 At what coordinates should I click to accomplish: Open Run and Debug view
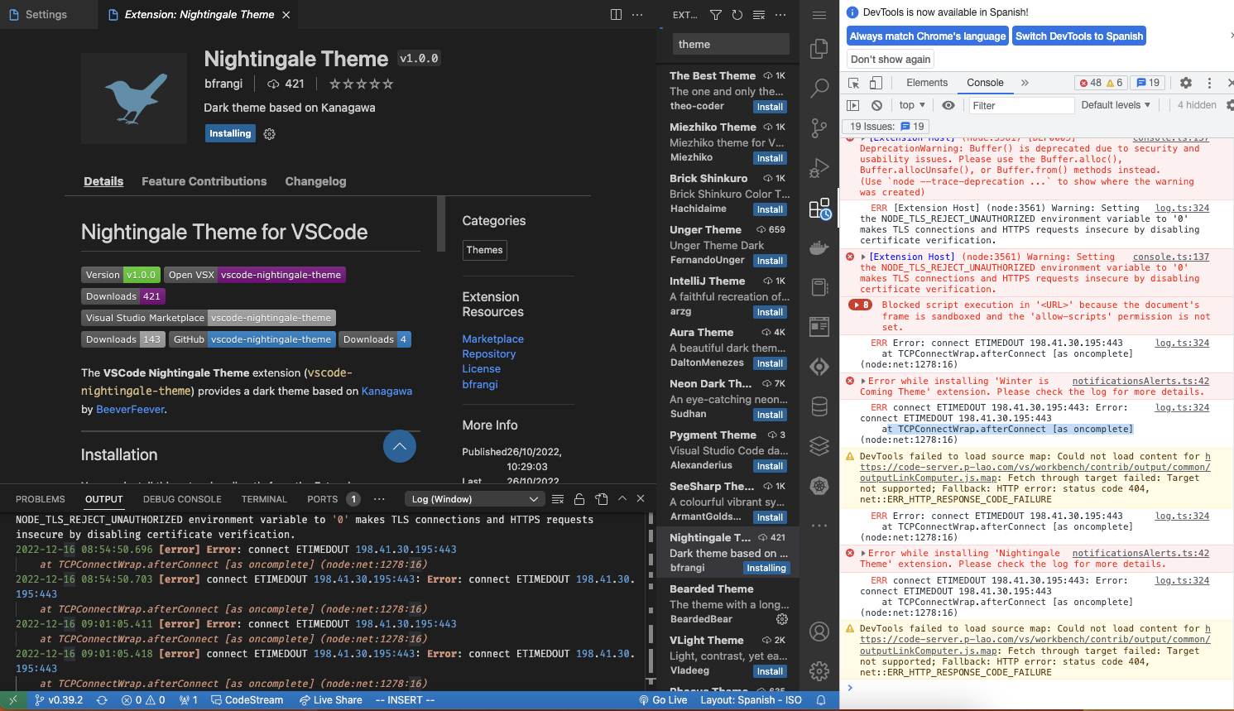(819, 168)
